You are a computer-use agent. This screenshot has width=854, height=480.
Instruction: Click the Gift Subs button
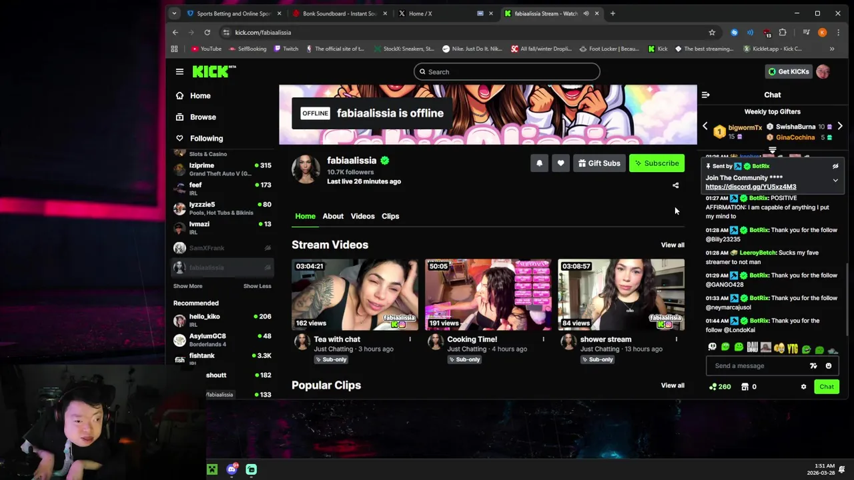(x=599, y=163)
